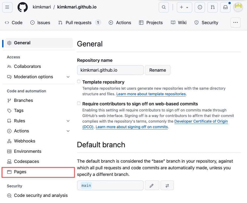Click the Rename button
Image resolution: width=247 pixels, height=203 pixels.
[x=158, y=70]
